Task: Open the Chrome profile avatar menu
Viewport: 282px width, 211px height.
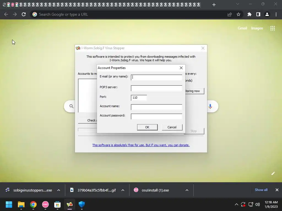Action: pyautogui.click(x=267, y=14)
